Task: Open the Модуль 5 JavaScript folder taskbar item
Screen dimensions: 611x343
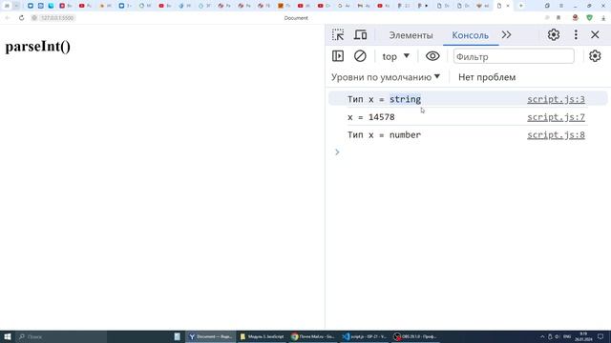Action: point(263,336)
